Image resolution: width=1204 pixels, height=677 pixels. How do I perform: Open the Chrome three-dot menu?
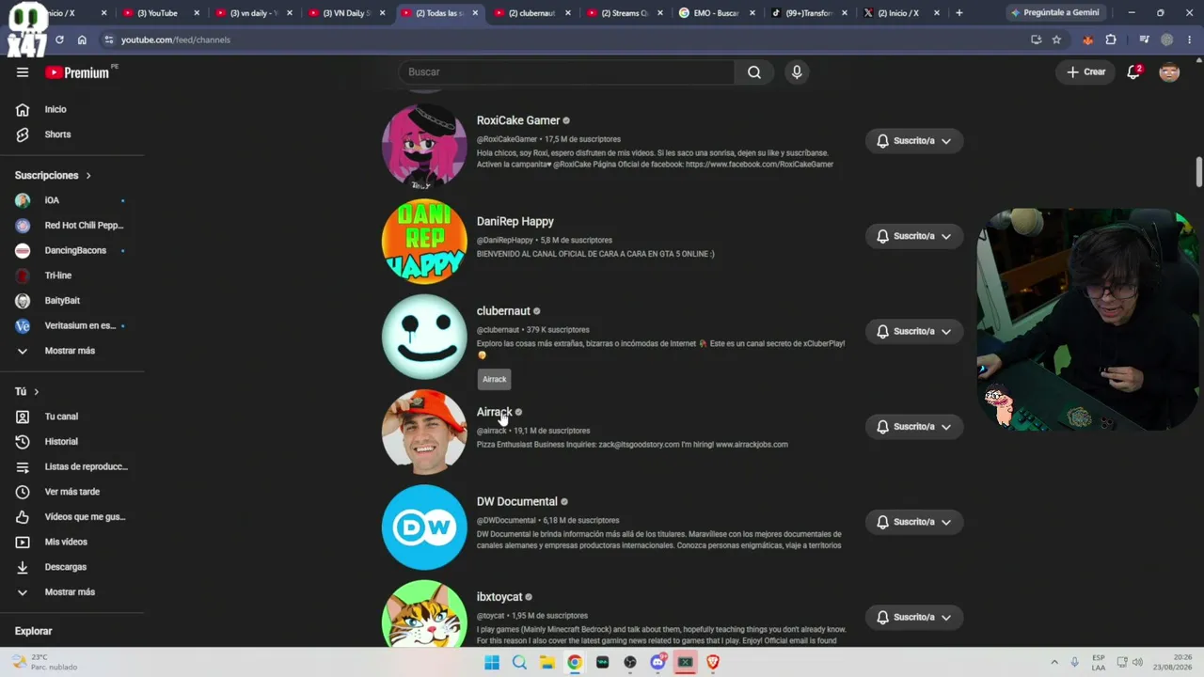[x=1190, y=39]
